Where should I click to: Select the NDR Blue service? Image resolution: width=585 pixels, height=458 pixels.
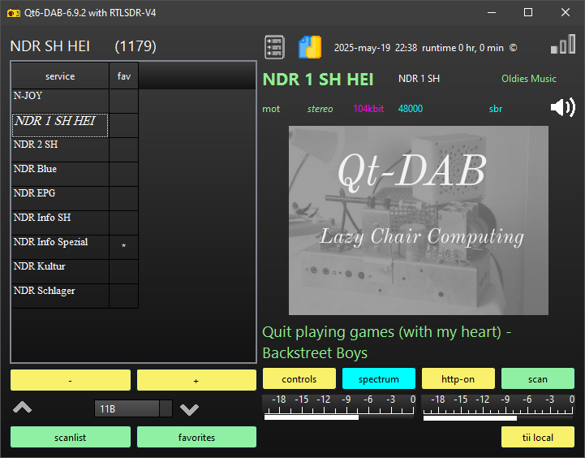point(60,174)
